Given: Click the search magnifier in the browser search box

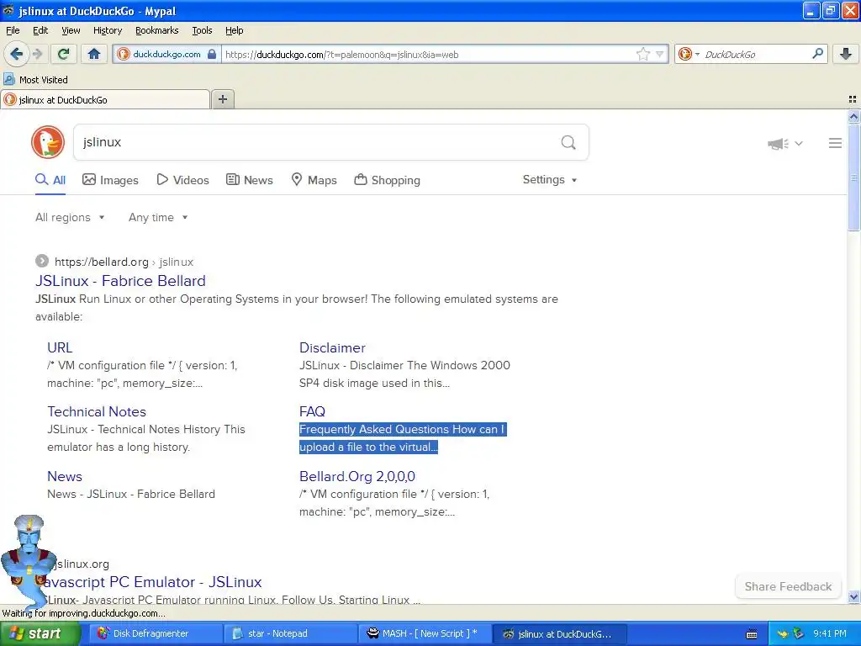Looking at the screenshot, I should tap(817, 54).
